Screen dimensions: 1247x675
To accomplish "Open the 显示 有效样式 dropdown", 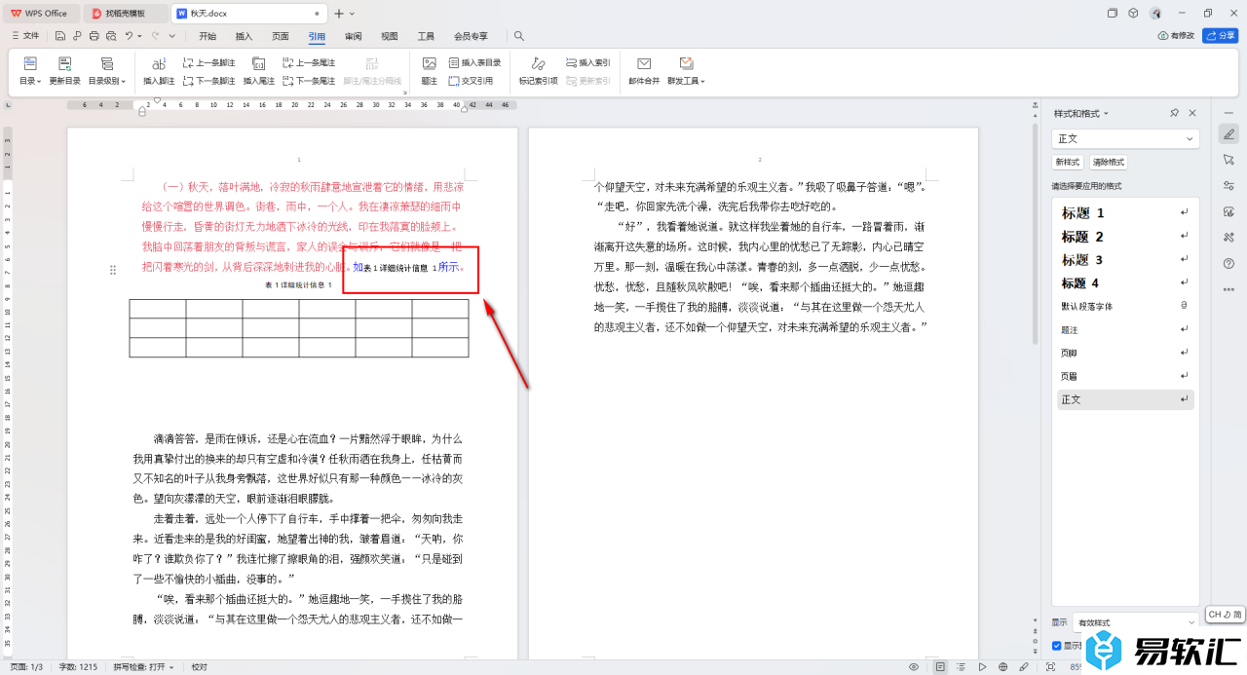I will point(1136,621).
